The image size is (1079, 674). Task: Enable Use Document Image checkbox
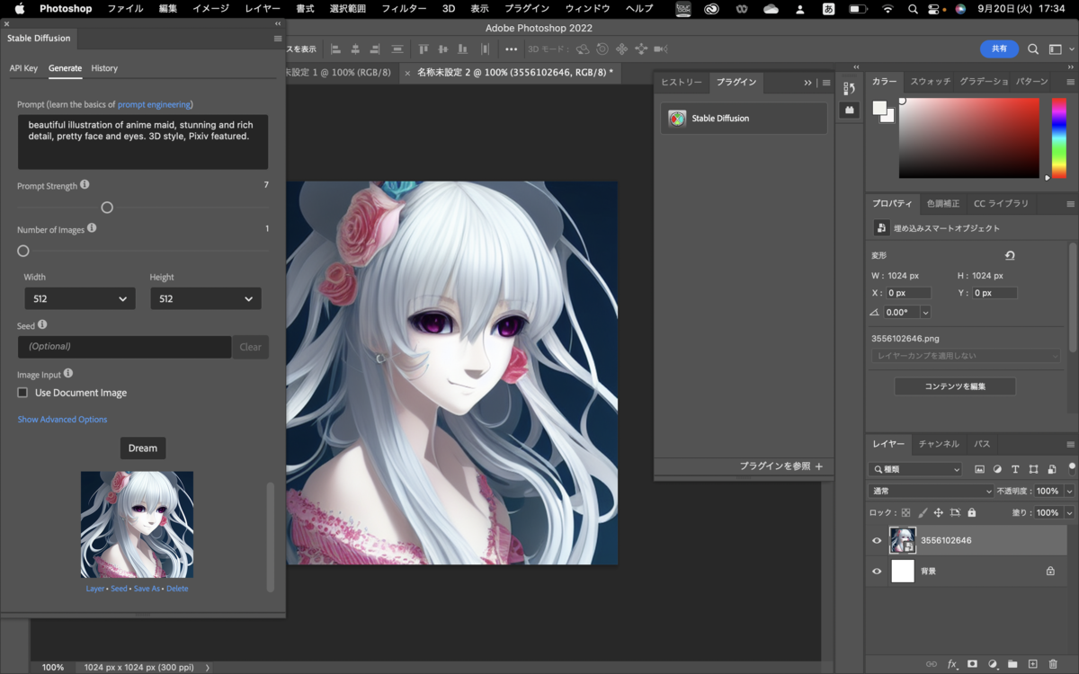click(22, 393)
